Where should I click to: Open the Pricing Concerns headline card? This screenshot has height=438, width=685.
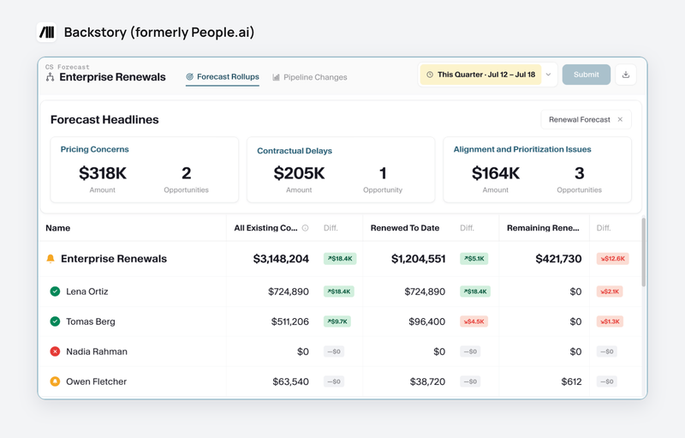pyautogui.click(x=144, y=170)
